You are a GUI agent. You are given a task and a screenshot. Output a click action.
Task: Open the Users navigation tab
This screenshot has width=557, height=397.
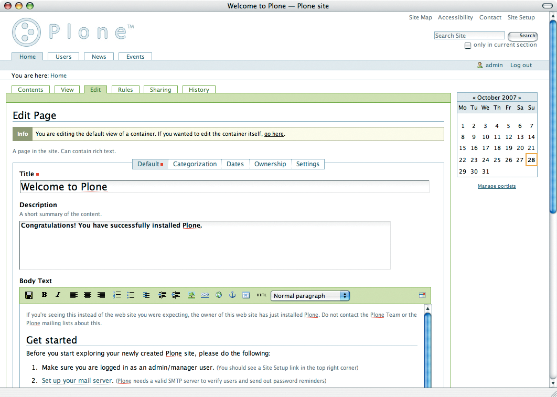(x=63, y=57)
